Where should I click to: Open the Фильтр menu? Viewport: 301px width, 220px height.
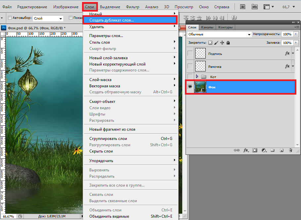[x=132, y=7]
